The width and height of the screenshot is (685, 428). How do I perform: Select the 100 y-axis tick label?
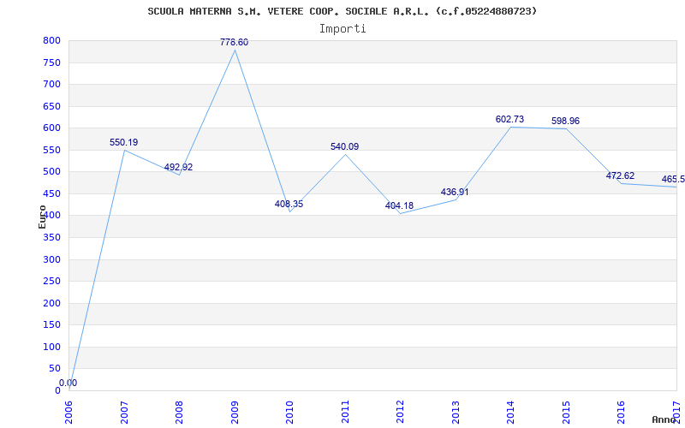point(51,347)
